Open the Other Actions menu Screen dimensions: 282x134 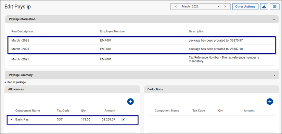245,6
